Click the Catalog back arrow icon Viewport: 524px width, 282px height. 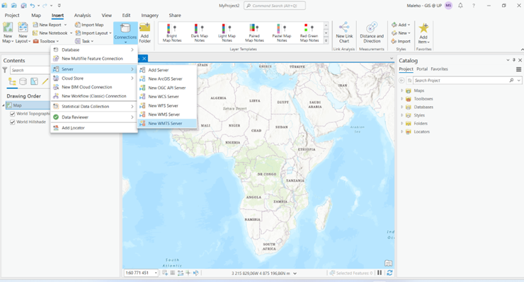[x=401, y=81]
